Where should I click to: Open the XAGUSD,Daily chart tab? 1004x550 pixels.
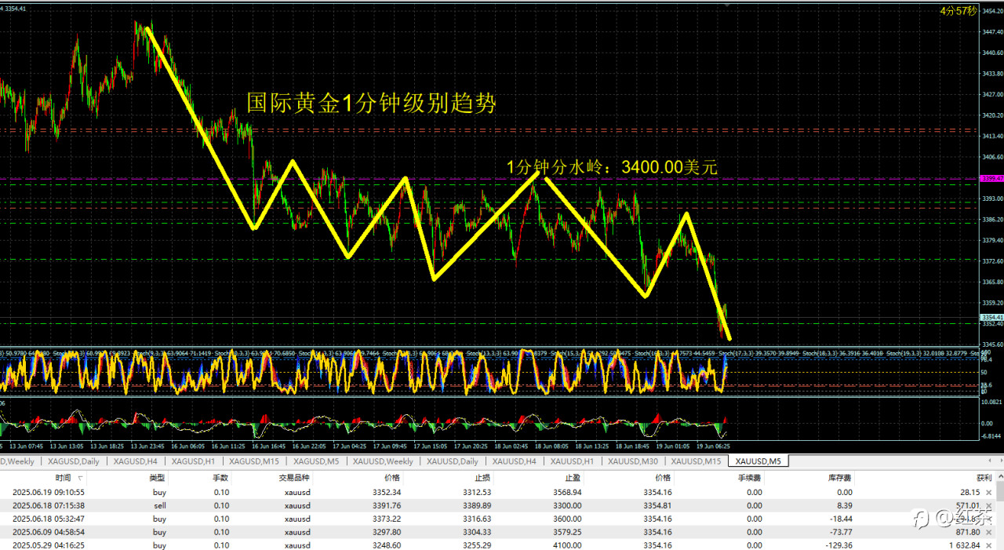74,461
